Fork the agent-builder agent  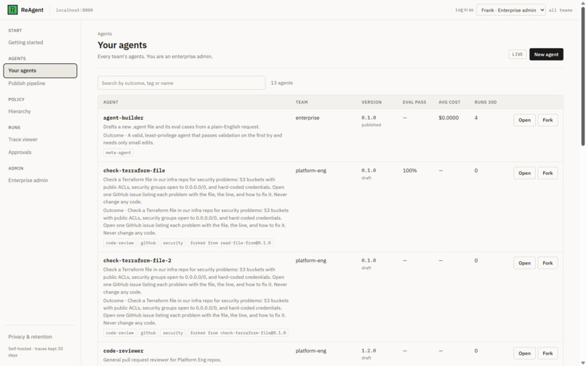click(x=547, y=121)
